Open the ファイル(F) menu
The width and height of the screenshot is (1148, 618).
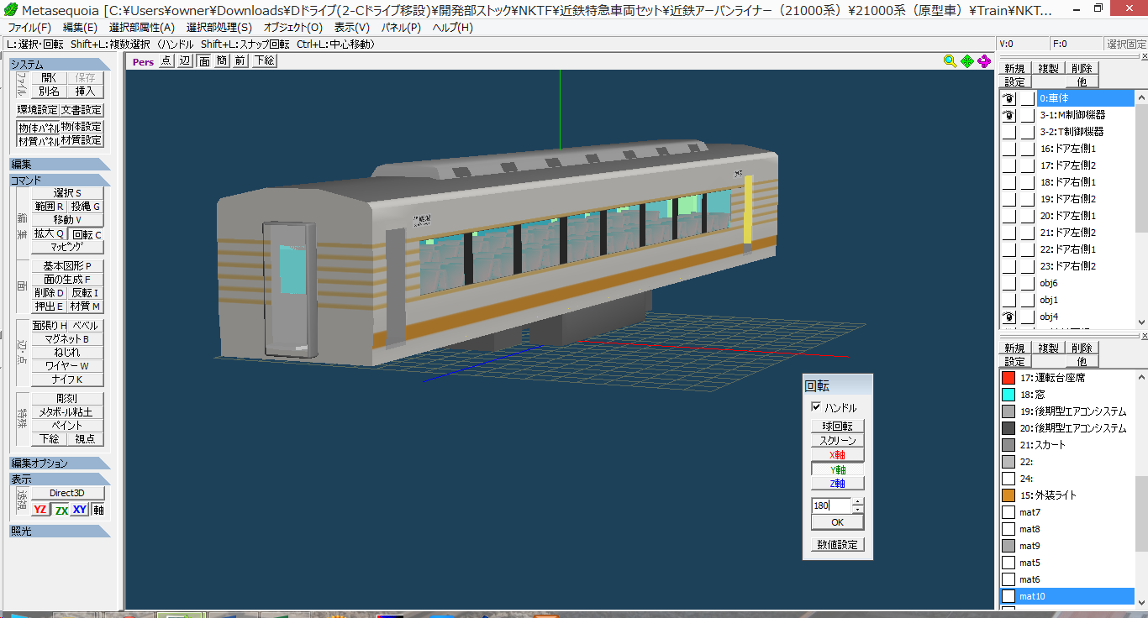click(29, 28)
